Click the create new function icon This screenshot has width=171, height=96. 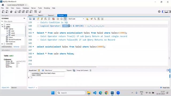(31, 11)
